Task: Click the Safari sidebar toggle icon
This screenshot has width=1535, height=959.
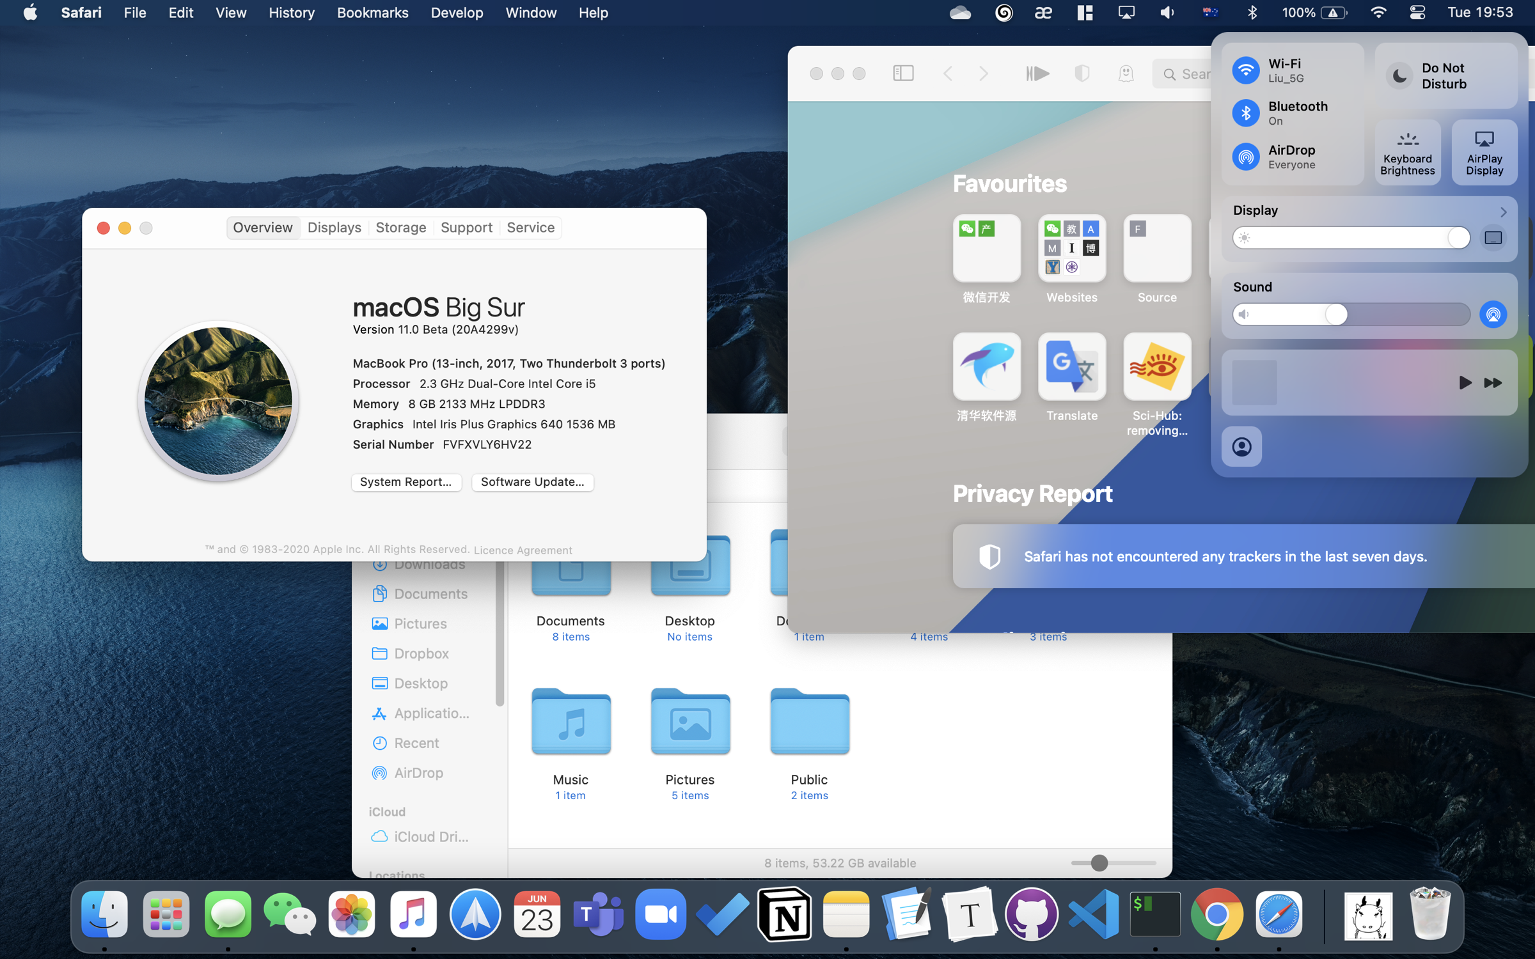Action: [x=903, y=74]
